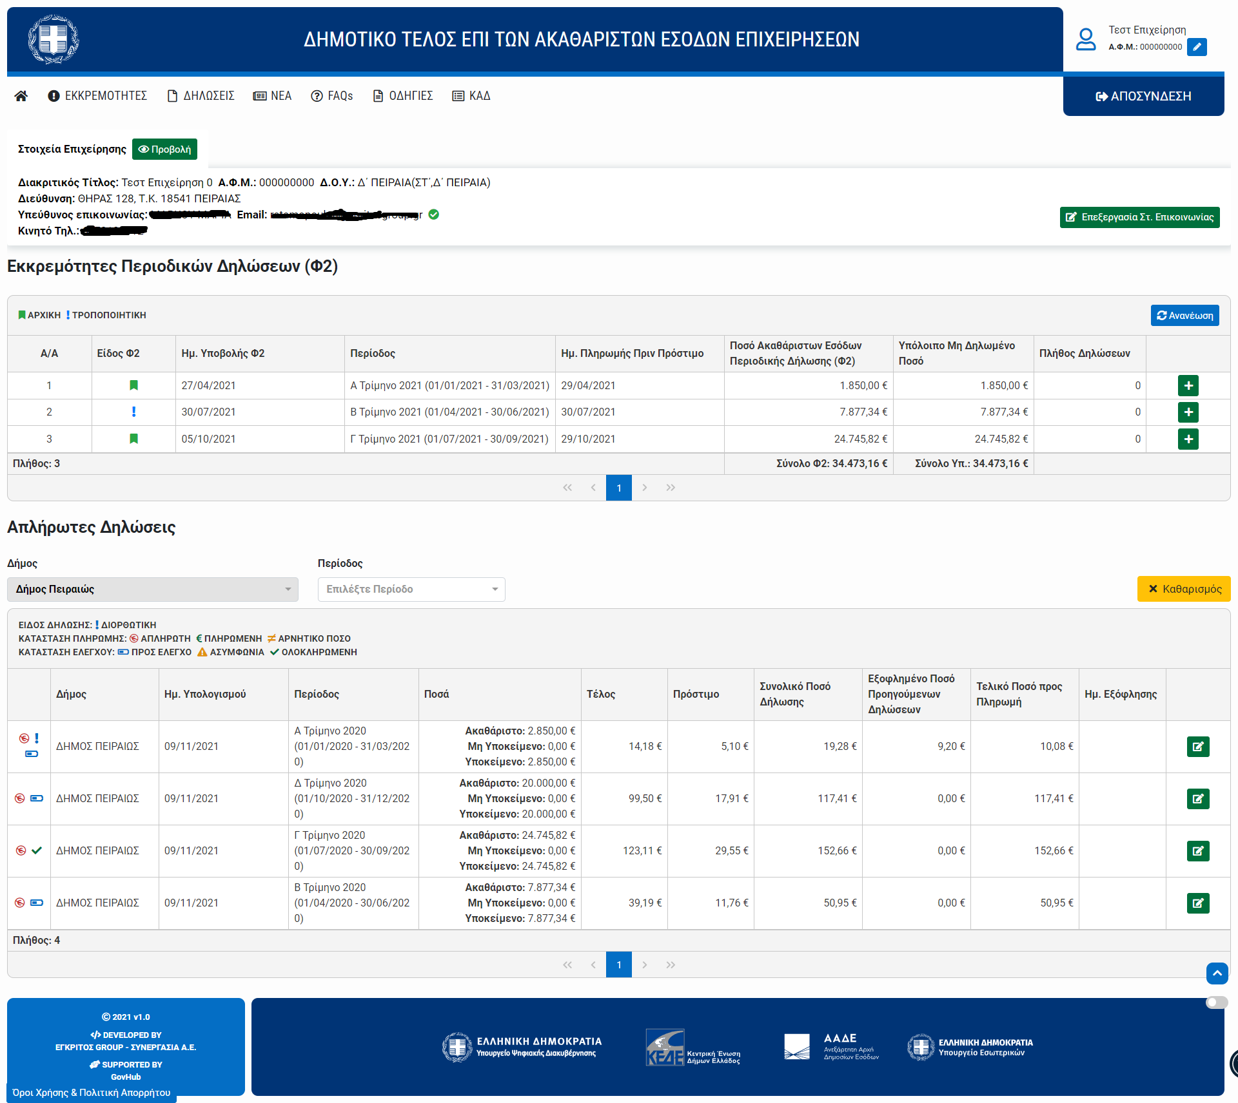1238x1103 pixels.
Task: Open the ΟΔΗΓΙΕΣ menu item
Action: click(403, 96)
